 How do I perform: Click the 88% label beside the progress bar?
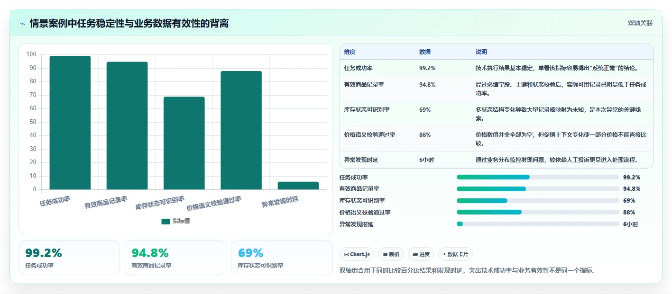629,213
